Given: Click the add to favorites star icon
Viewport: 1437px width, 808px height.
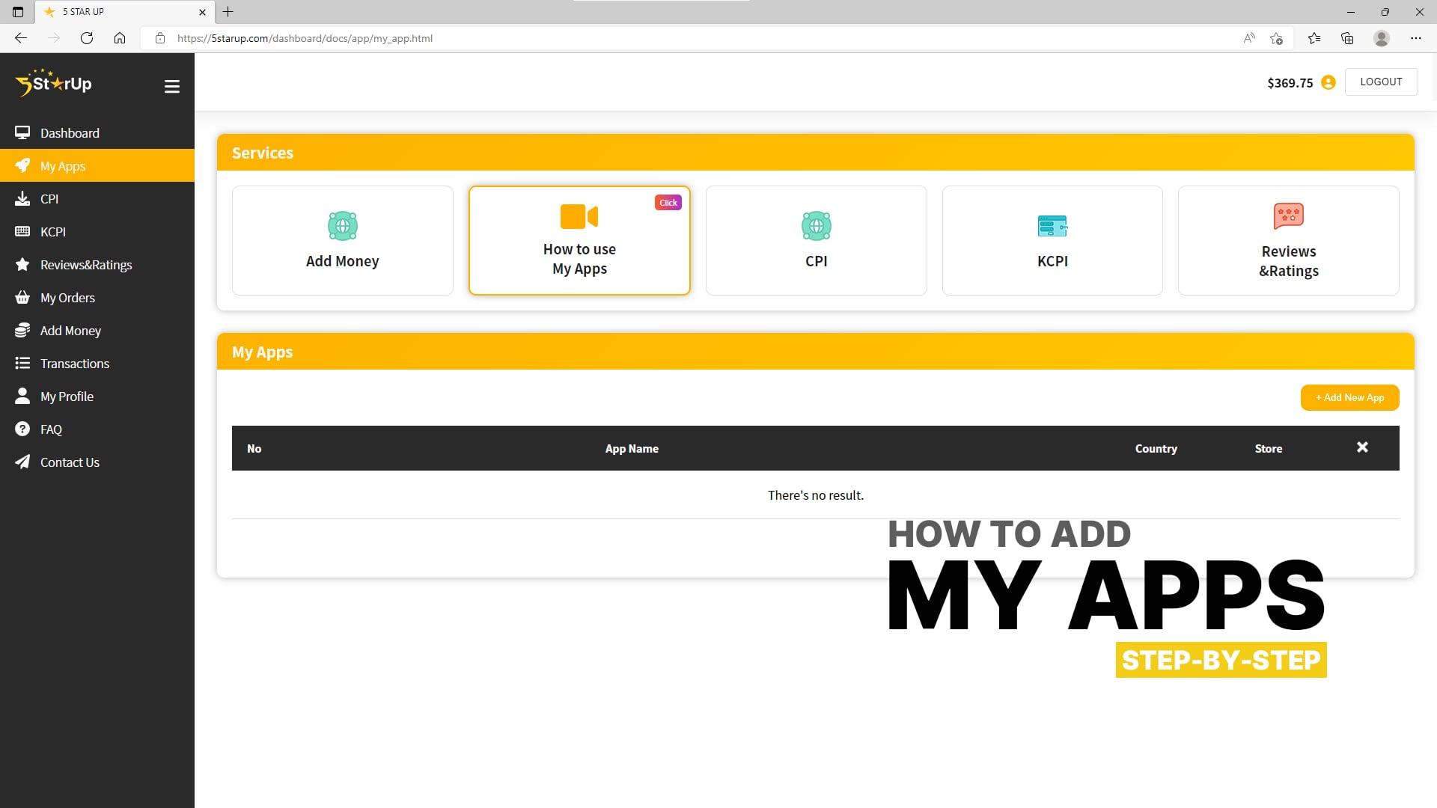Looking at the screenshot, I should pos(1277,38).
